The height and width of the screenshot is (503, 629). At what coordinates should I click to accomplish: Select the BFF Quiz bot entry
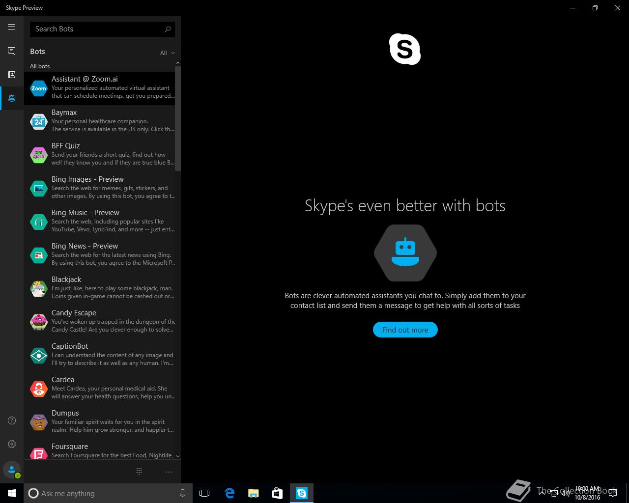coord(100,155)
